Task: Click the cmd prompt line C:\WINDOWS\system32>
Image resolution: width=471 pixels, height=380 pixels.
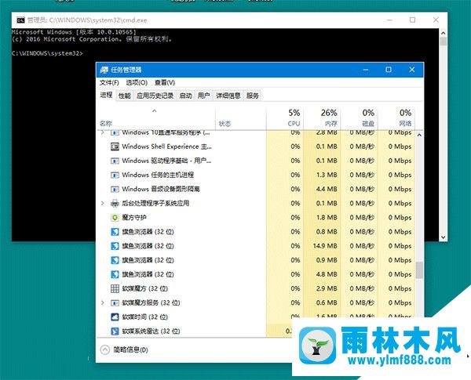Action: (x=47, y=53)
